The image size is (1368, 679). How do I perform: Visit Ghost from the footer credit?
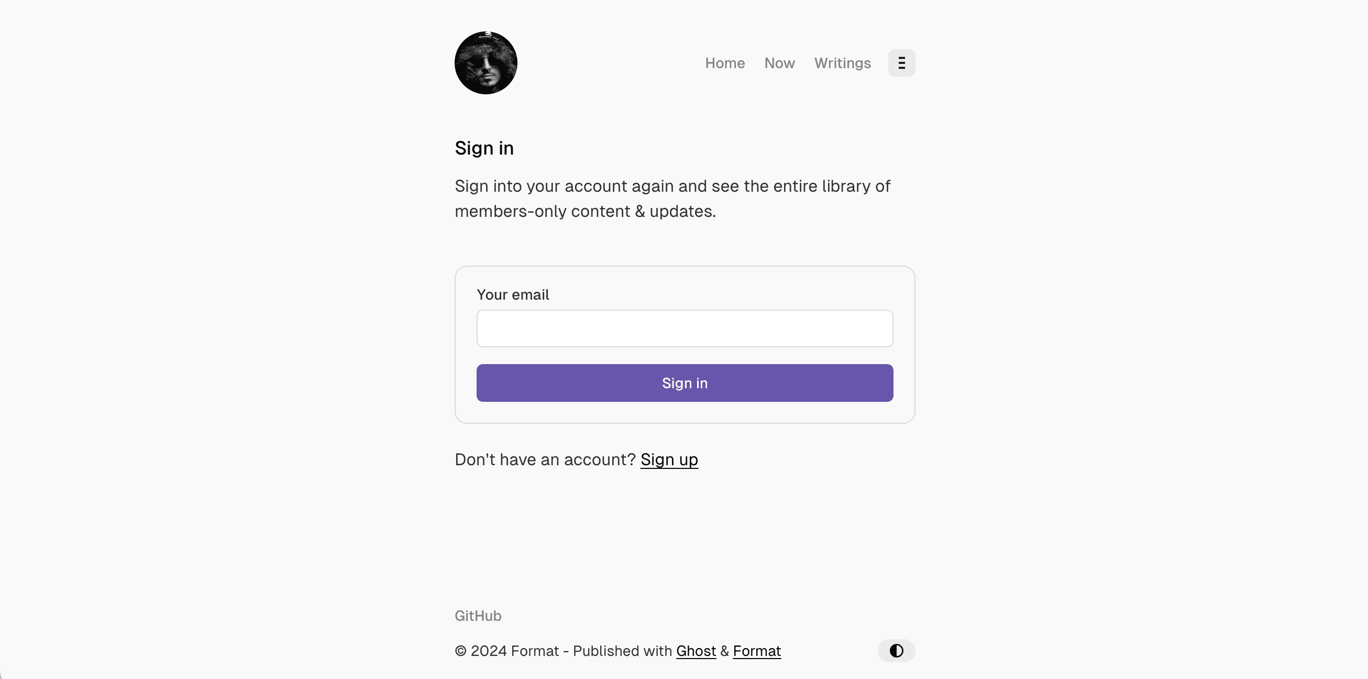[x=696, y=650]
